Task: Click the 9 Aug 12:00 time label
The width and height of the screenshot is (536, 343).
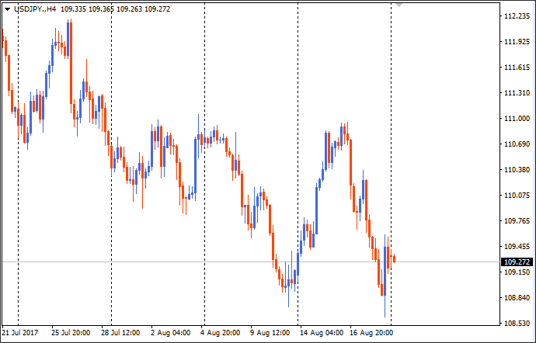Action: (x=270, y=333)
